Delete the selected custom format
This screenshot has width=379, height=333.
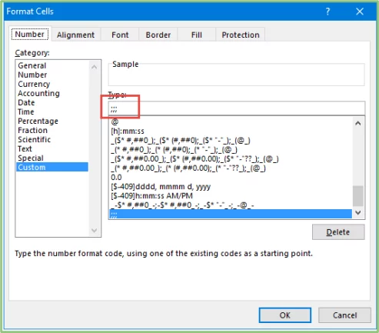click(x=338, y=232)
